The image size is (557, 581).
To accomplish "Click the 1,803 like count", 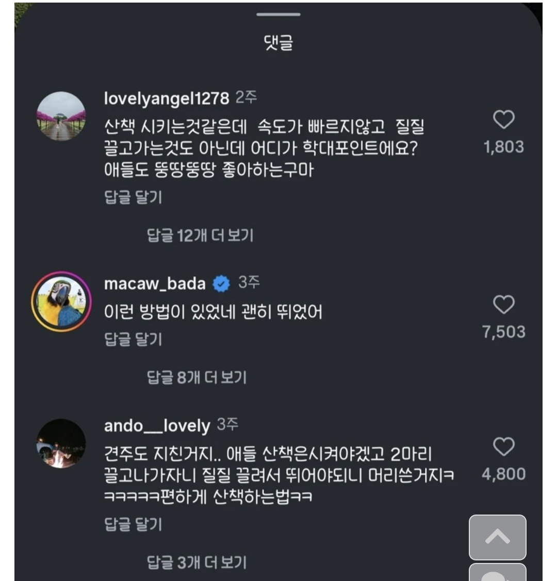I will 503,147.
